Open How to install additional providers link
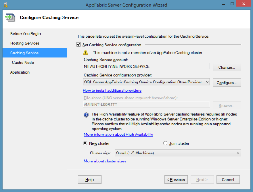 click(x=112, y=91)
